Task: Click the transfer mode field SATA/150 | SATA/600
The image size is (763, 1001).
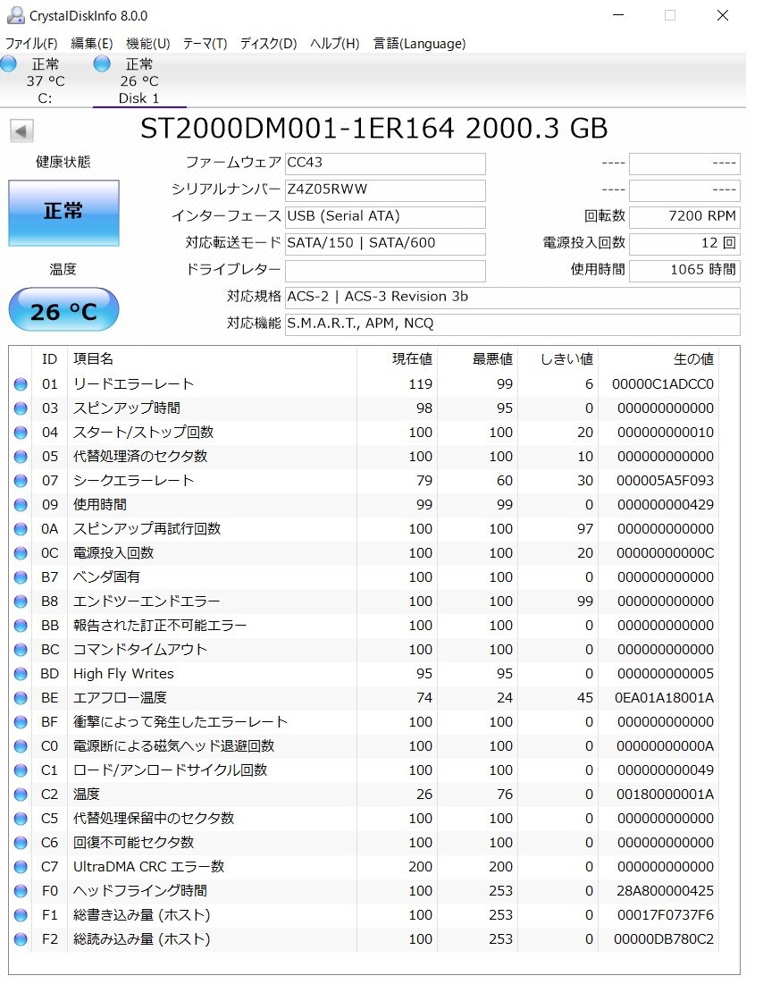Action: pyautogui.click(x=385, y=244)
